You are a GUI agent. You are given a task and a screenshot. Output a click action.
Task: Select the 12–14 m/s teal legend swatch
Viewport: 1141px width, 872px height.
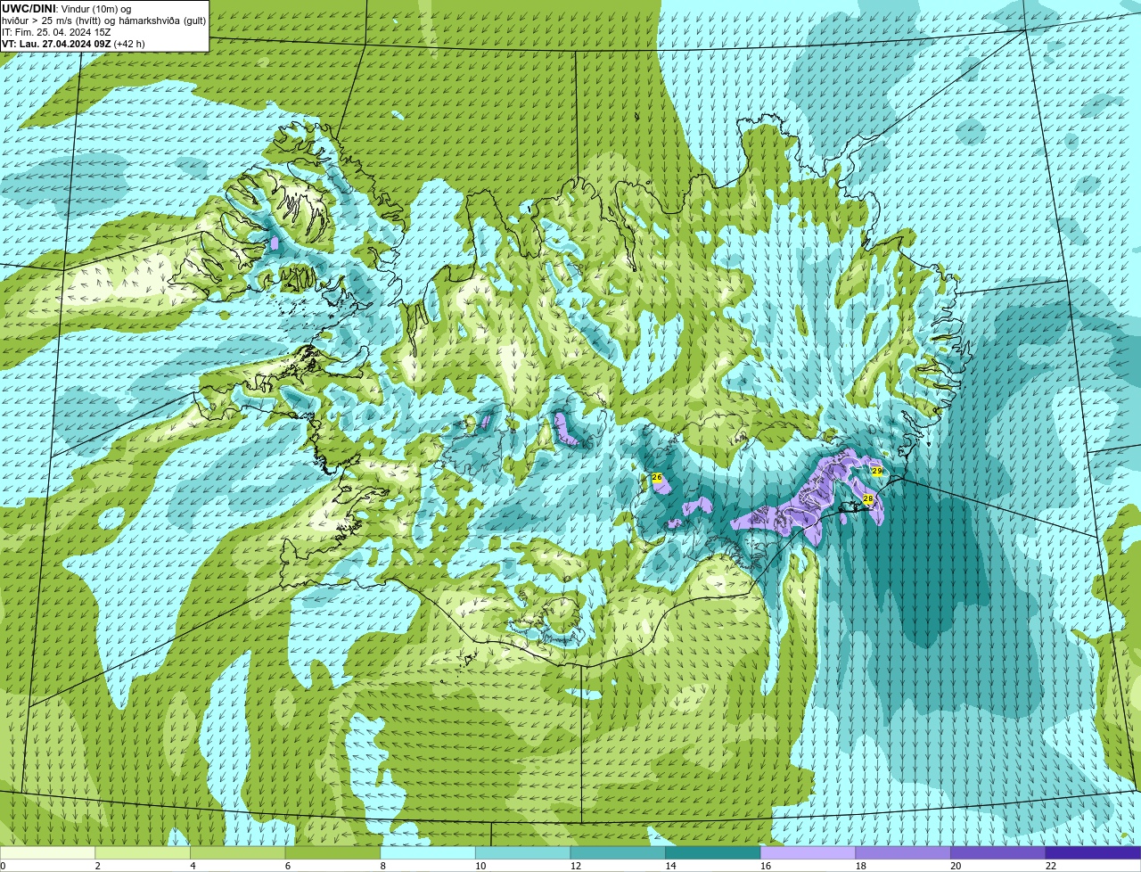(x=618, y=852)
